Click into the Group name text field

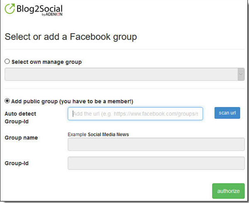click(x=156, y=144)
